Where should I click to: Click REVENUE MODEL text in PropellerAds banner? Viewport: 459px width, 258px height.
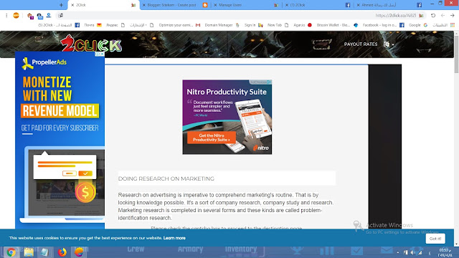tap(60, 111)
